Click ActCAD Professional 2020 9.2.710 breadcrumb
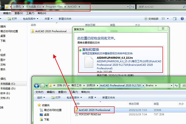This screenshot has width=186, height=124. [120, 85]
